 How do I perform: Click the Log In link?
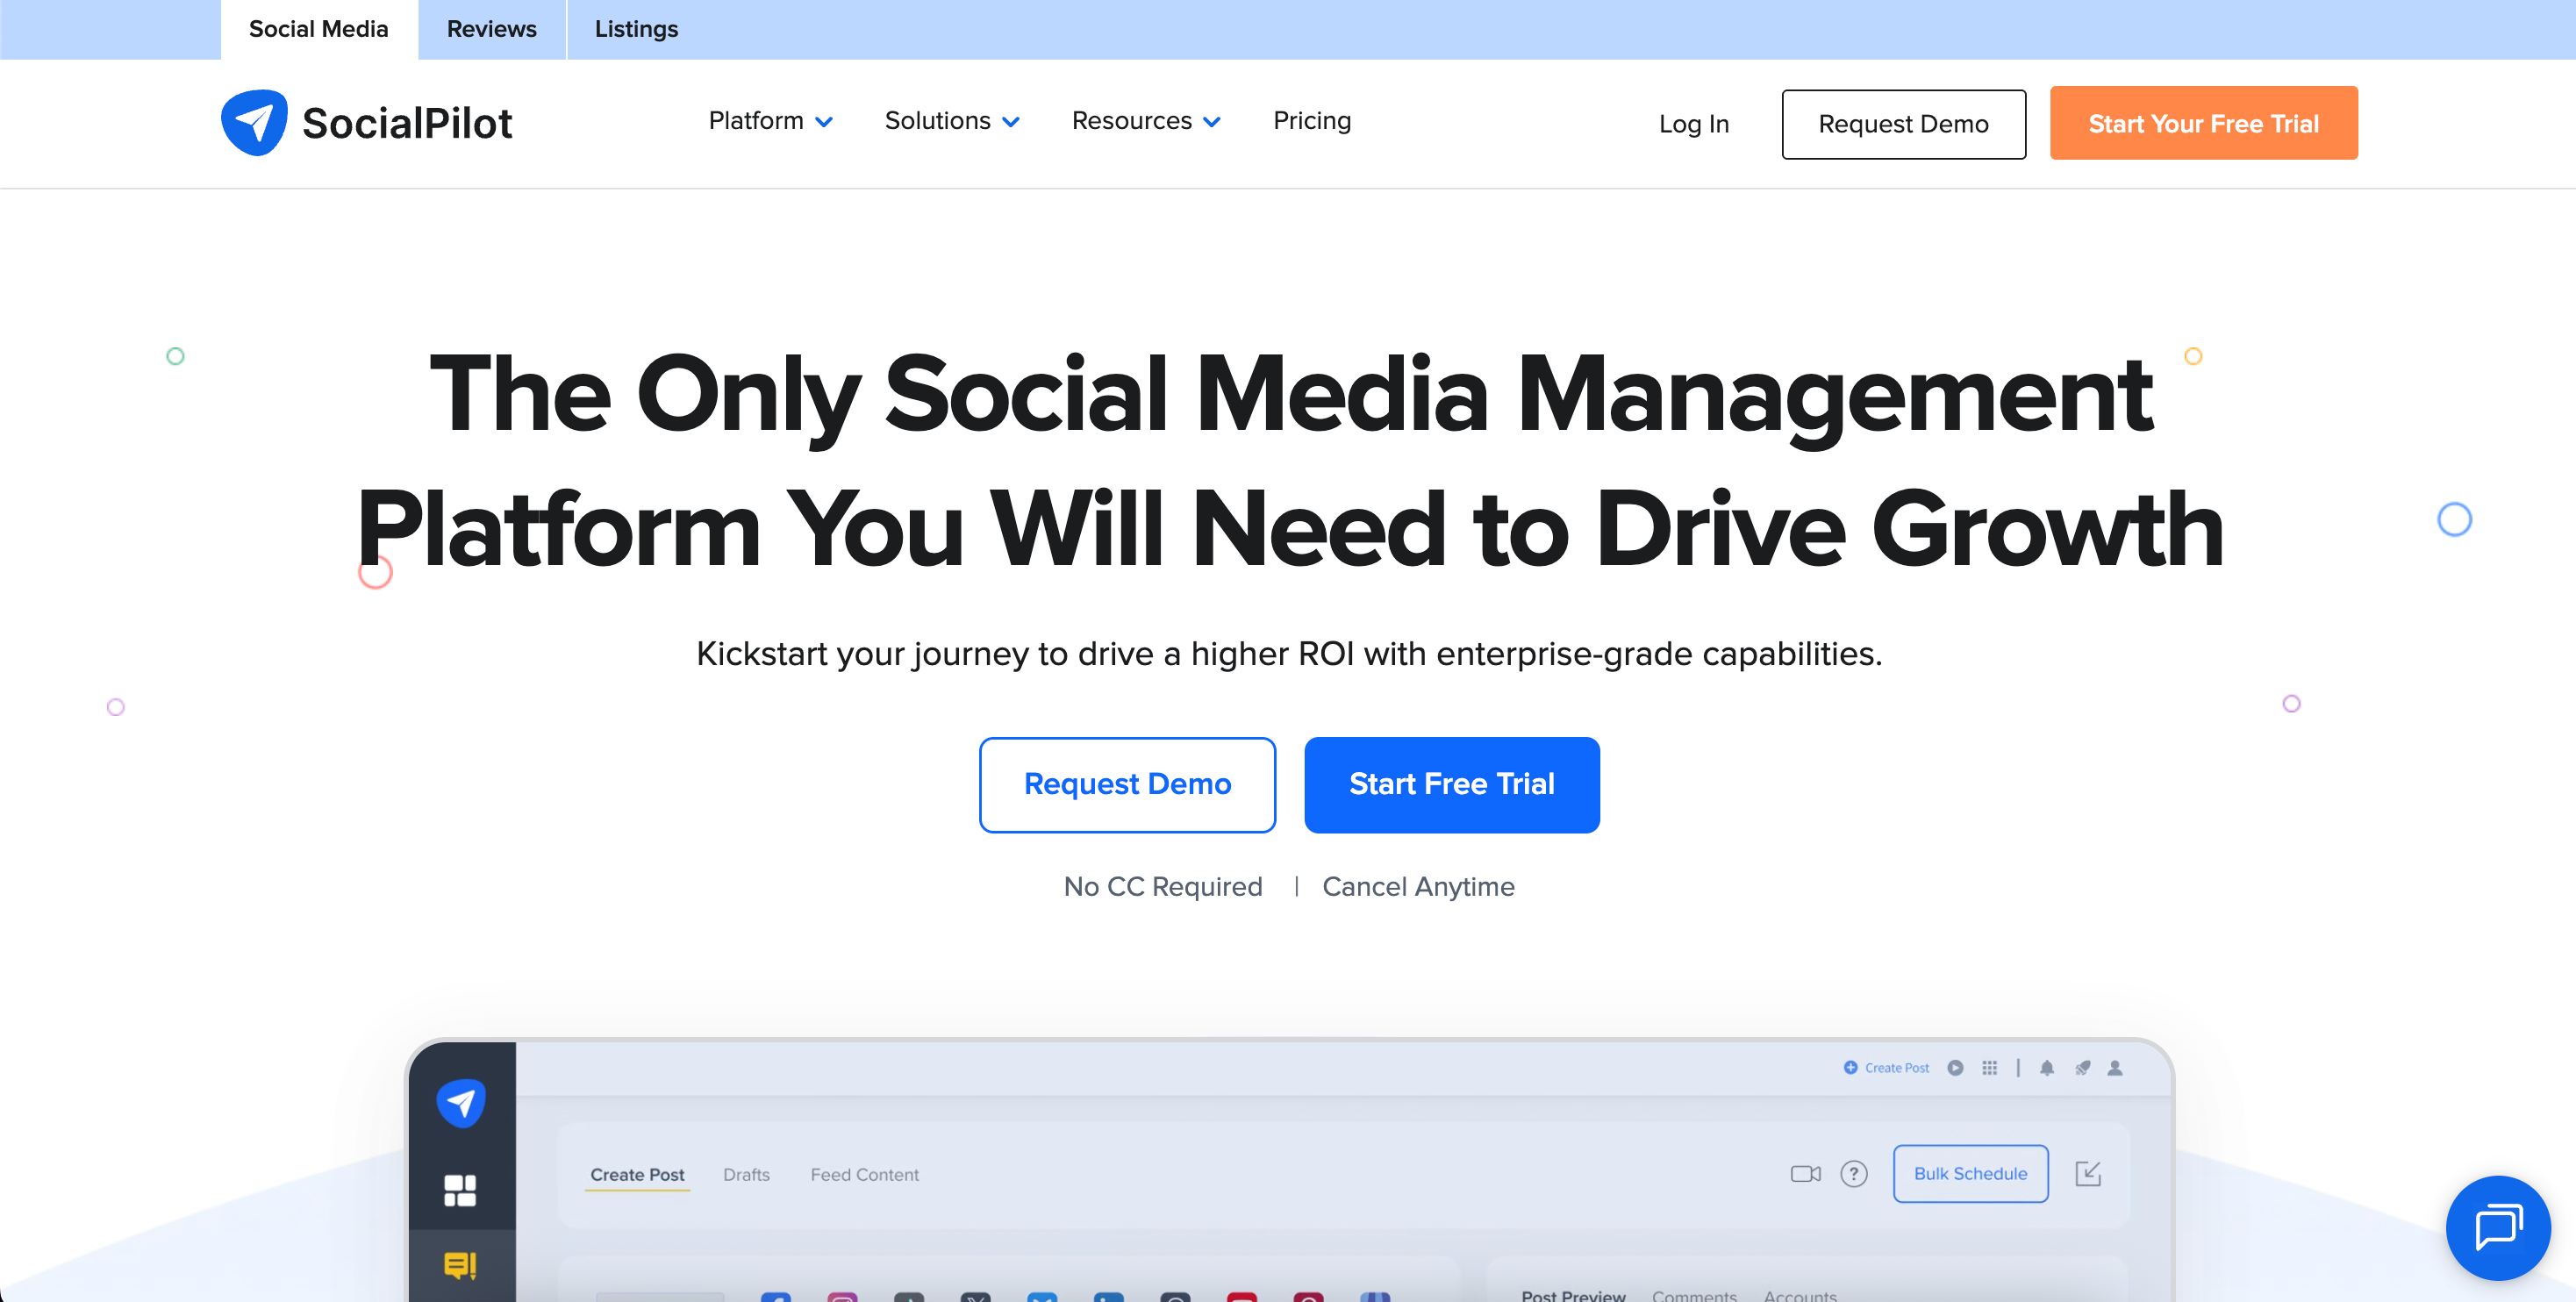1693,124
